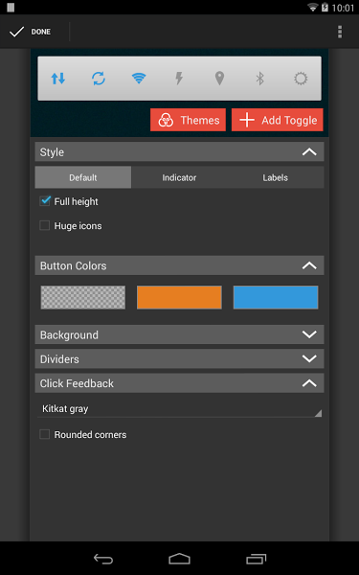Click the Add Toggle button
The width and height of the screenshot is (359, 575).
tap(278, 120)
